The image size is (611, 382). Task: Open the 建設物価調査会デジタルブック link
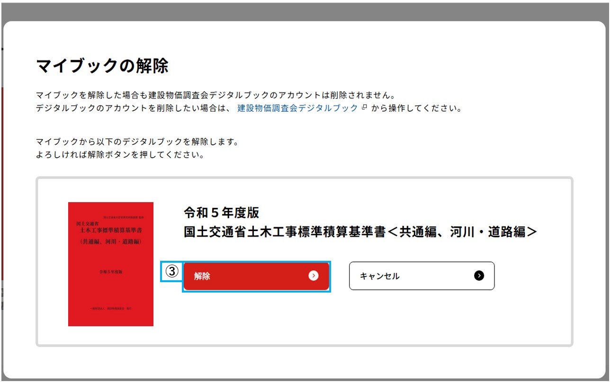[x=297, y=108]
